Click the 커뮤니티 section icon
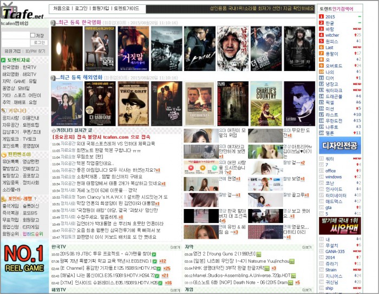Screen dimensions: 379x294 click(x=4, y=110)
